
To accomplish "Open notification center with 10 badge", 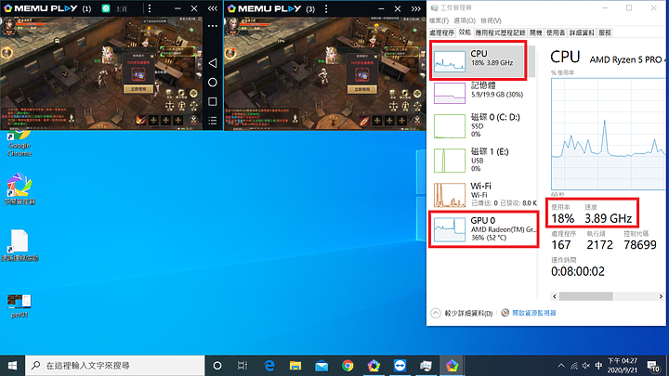I will point(653,366).
